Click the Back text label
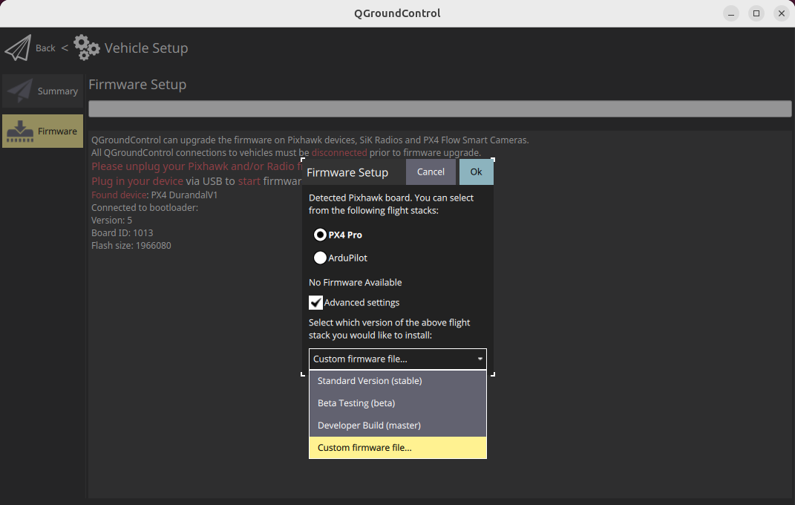Viewport: 795px width, 505px height. [45, 48]
